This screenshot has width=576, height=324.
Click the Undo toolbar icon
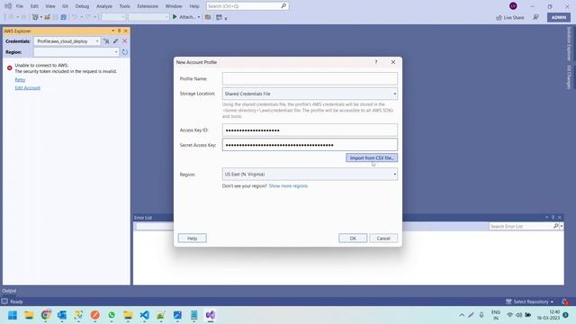[75, 17]
